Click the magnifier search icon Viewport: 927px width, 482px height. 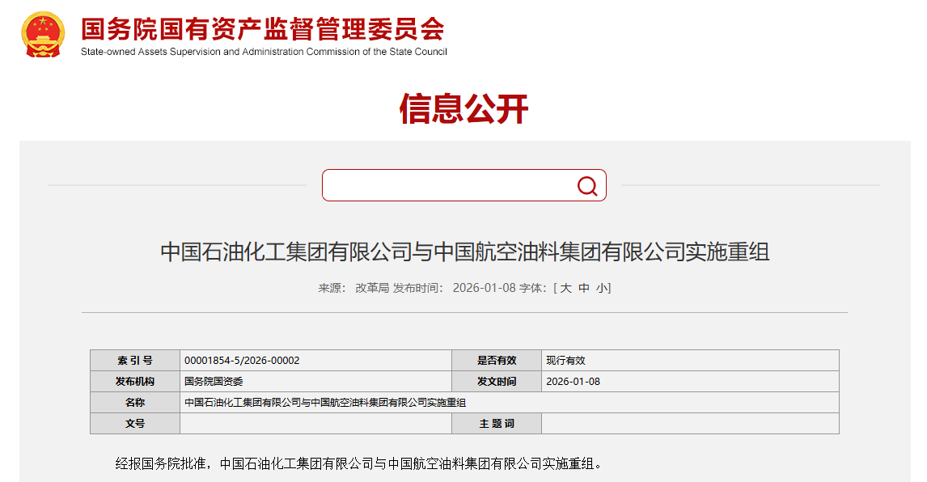point(587,186)
